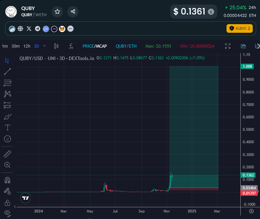This screenshot has width=260, height=219.
Task: Toggle hide all drawings eye icon
Action: (x=7, y=213)
